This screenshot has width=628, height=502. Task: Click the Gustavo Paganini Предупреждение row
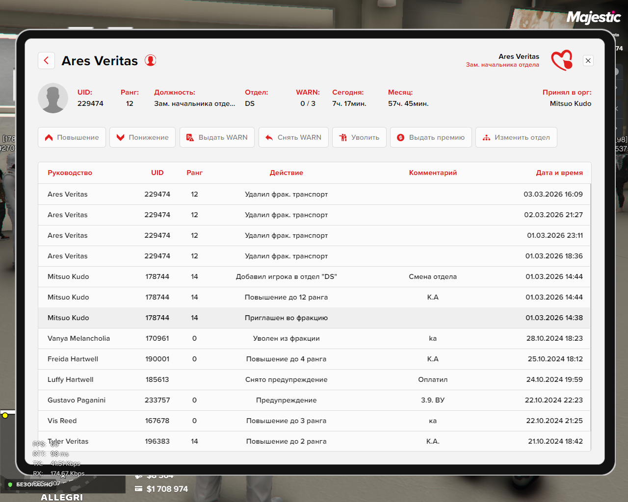pos(286,400)
